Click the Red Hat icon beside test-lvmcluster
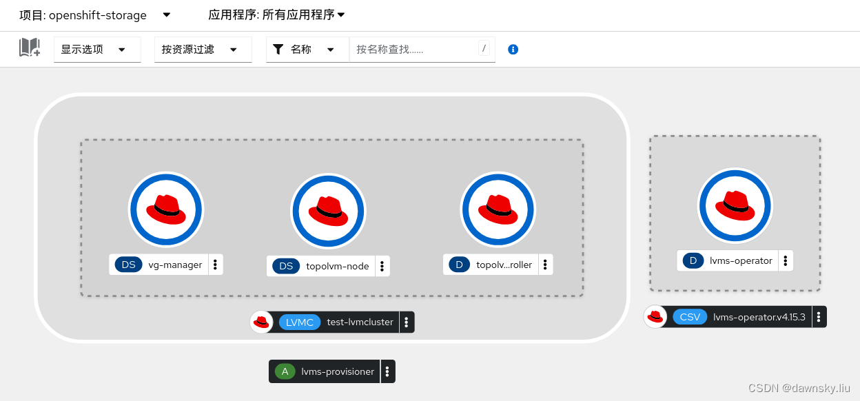Viewport: 860px width, 401px height. pos(261,322)
